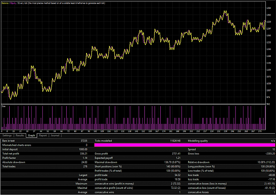Select the initial deposit value 1000.00
Viewport: 276px width, 195px height.
click(83, 149)
